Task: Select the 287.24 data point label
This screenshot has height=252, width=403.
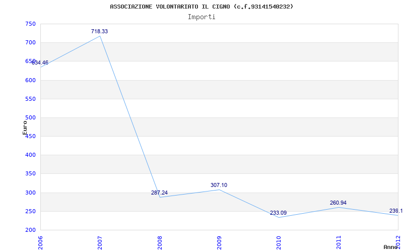Action: tap(159, 193)
